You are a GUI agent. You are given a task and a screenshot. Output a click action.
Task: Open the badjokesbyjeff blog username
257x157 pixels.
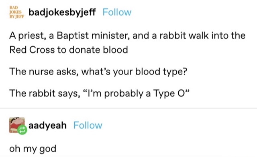(62, 12)
